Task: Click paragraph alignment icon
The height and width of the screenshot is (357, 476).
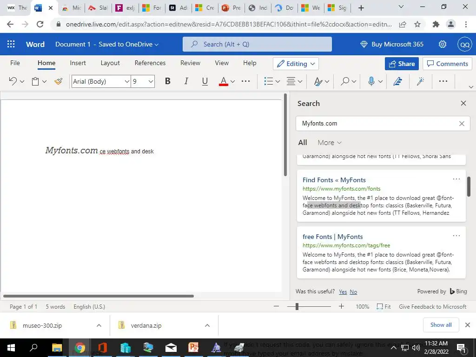Action: point(291,81)
